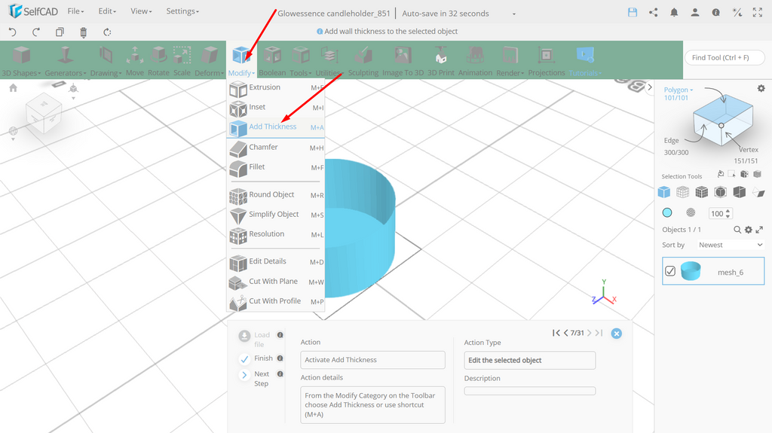
Task: Open the notifications bell
Action: pyautogui.click(x=674, y=13)
